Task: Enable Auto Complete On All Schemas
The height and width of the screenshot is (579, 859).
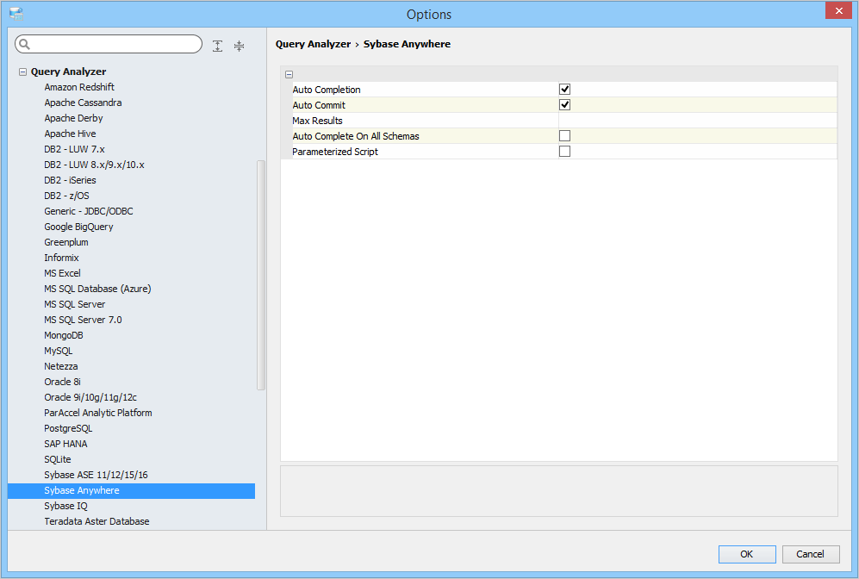Action: coord(564,136)
